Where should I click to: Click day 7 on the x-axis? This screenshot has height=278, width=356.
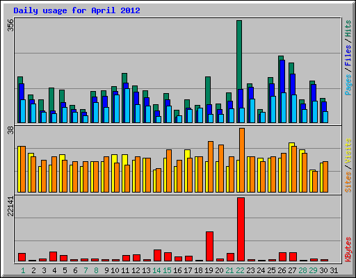86,270
